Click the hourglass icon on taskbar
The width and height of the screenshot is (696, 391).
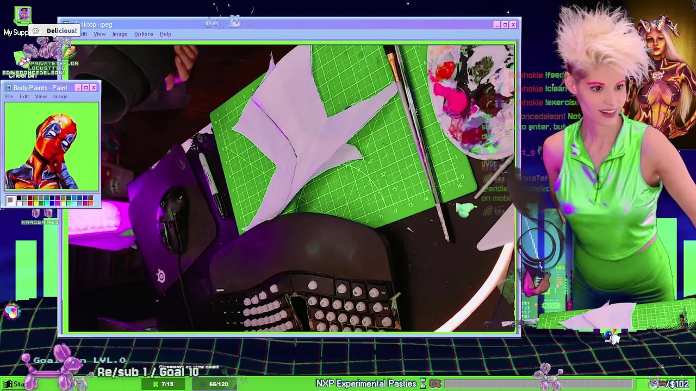pyautogui.click(x=423, y=384)
